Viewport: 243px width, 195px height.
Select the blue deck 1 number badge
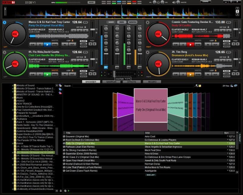(5, 23)
